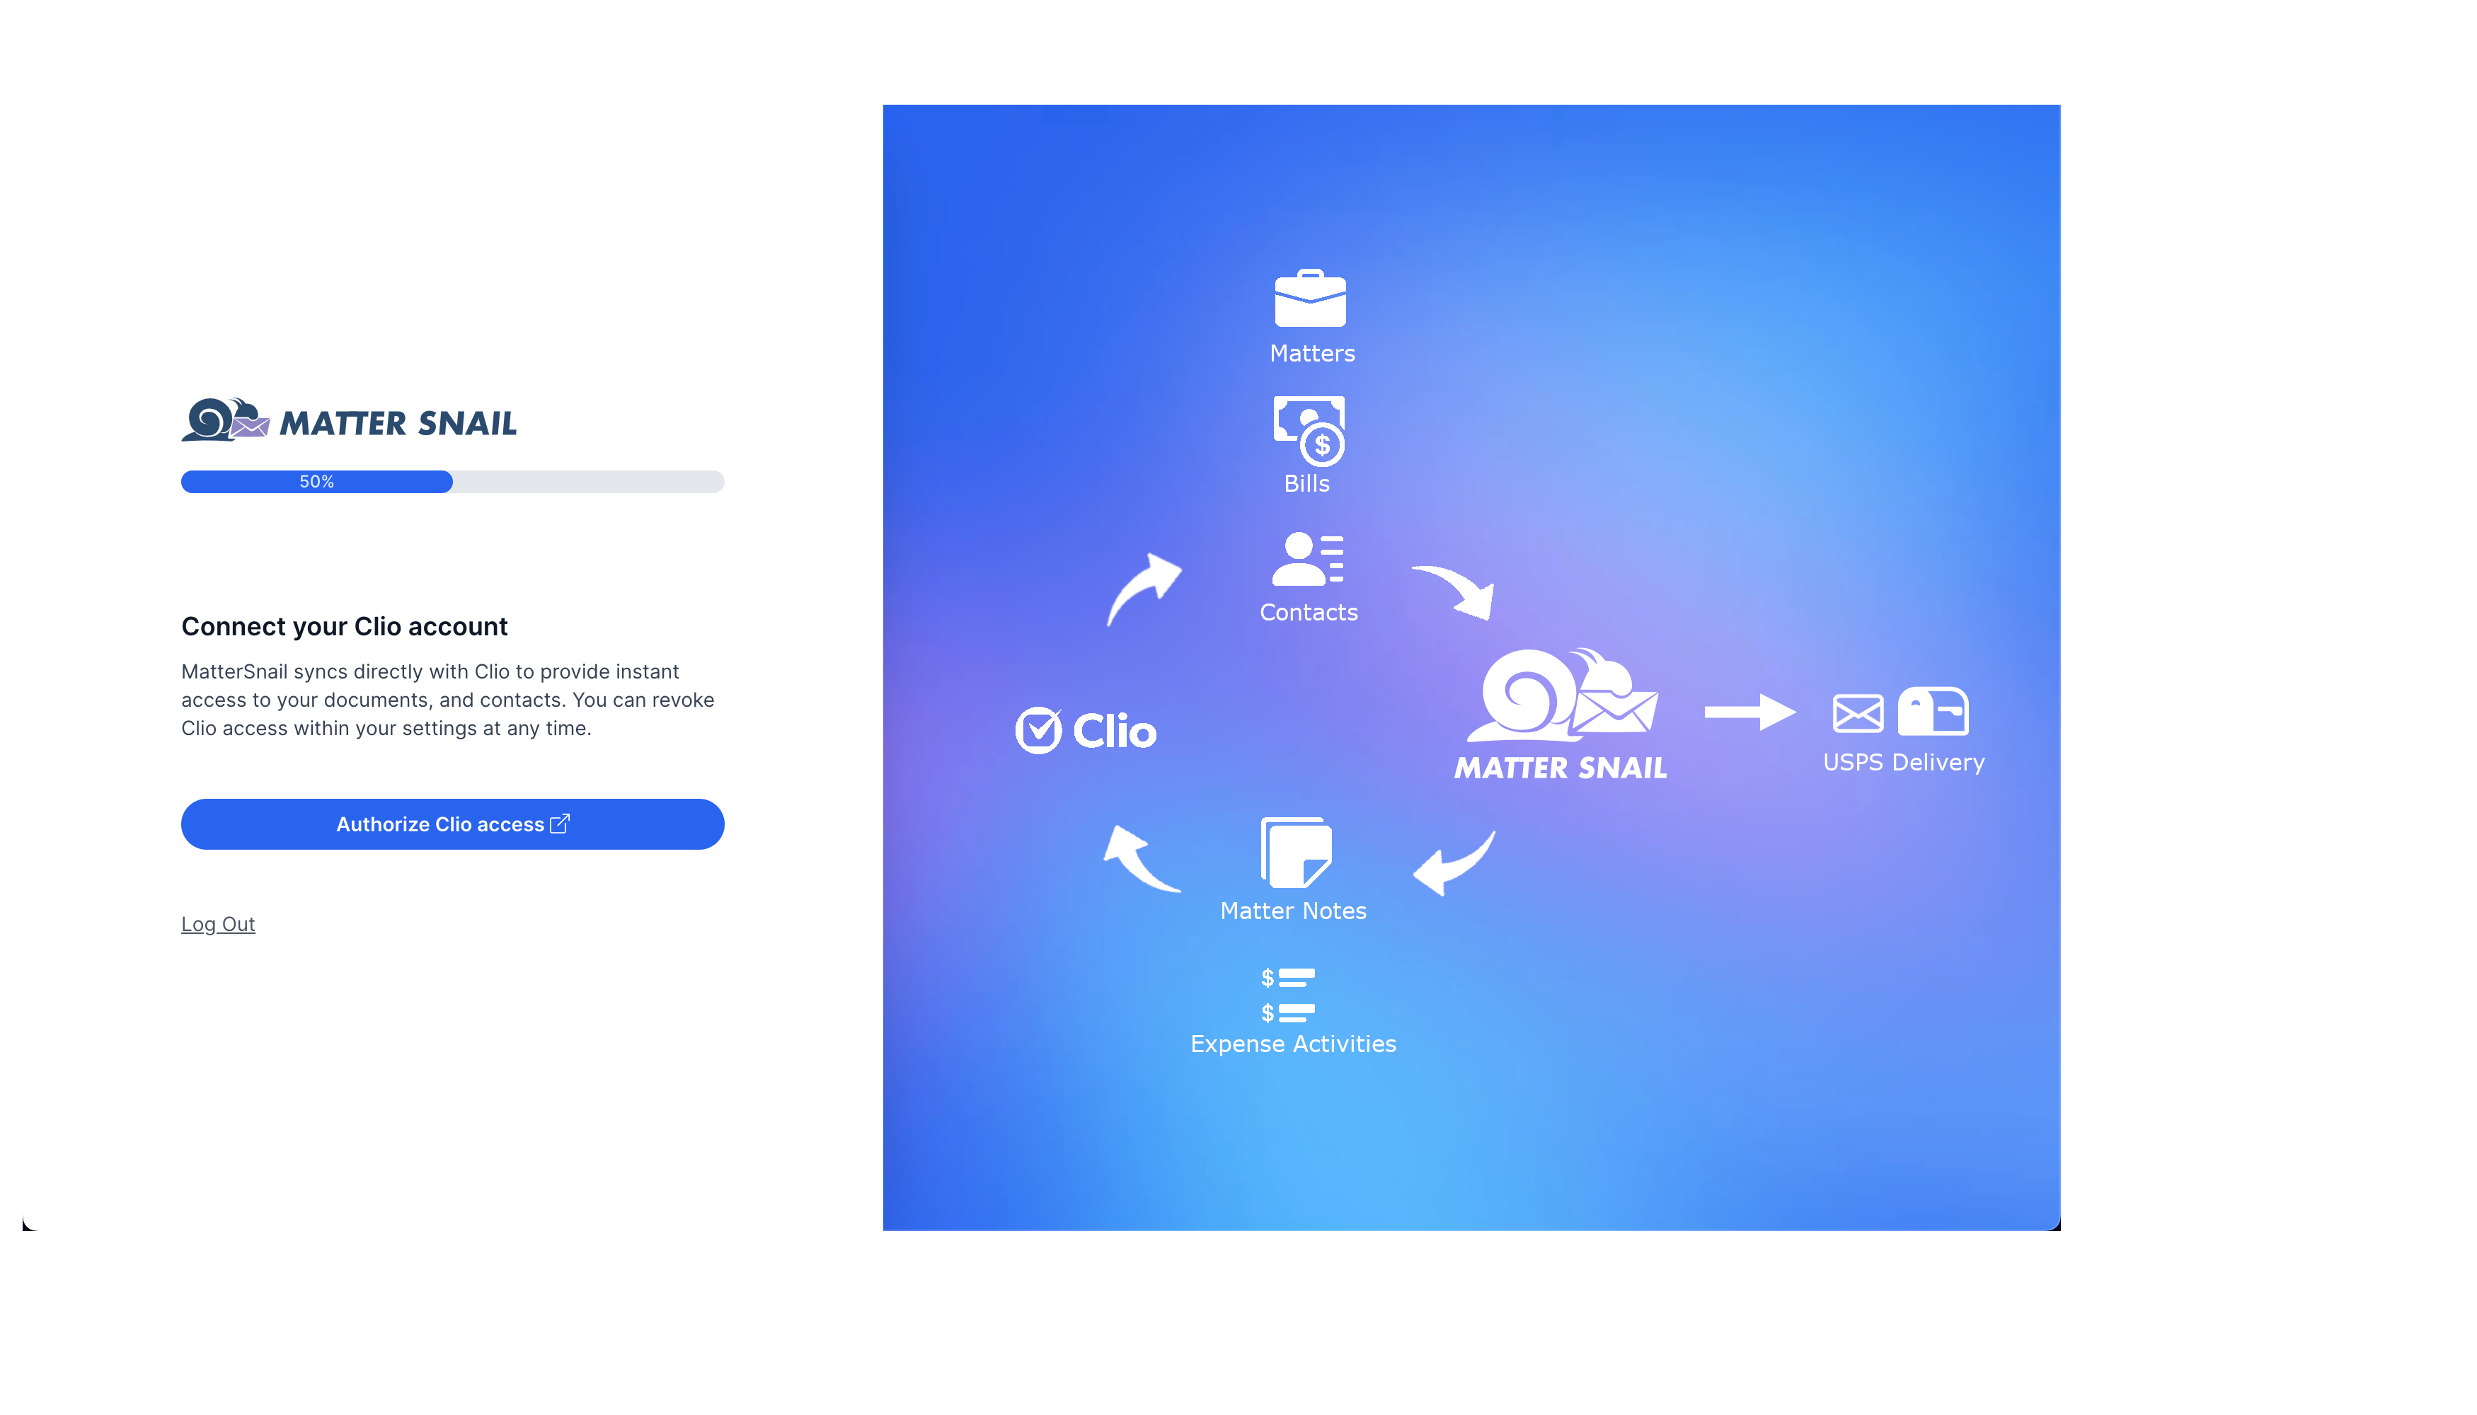Click the curved arrow above Clio logo
Viewport: 2477px width, 1415px height.
1143,588
